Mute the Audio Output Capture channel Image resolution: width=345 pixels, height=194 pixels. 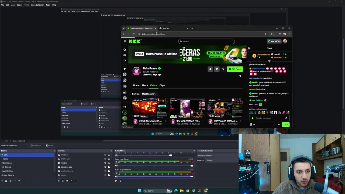point(116,176)
